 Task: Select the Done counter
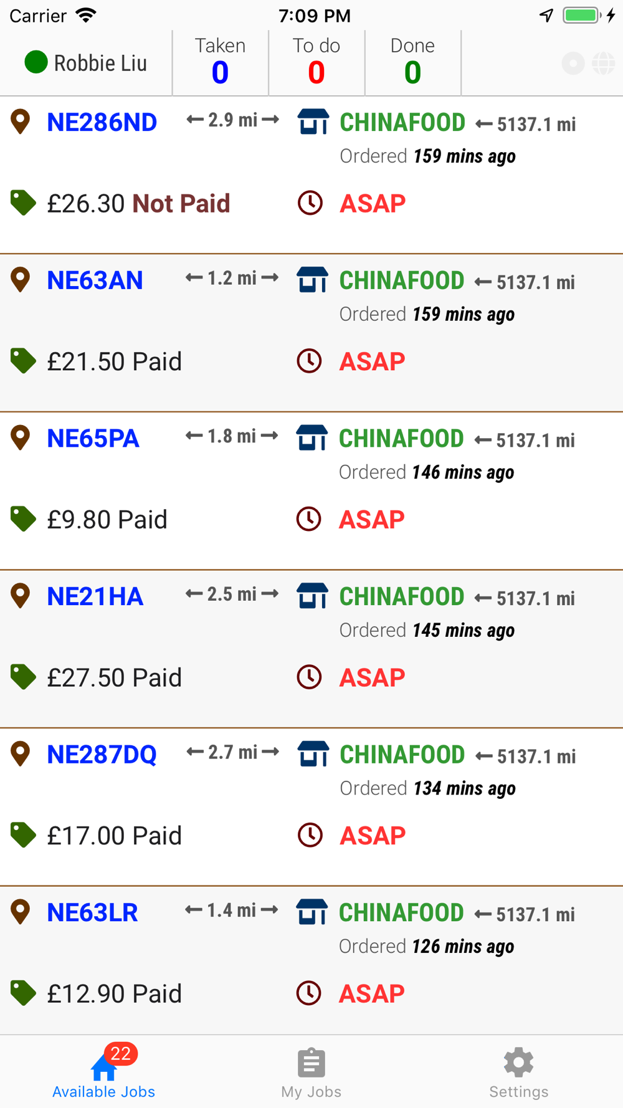(412, 62)
